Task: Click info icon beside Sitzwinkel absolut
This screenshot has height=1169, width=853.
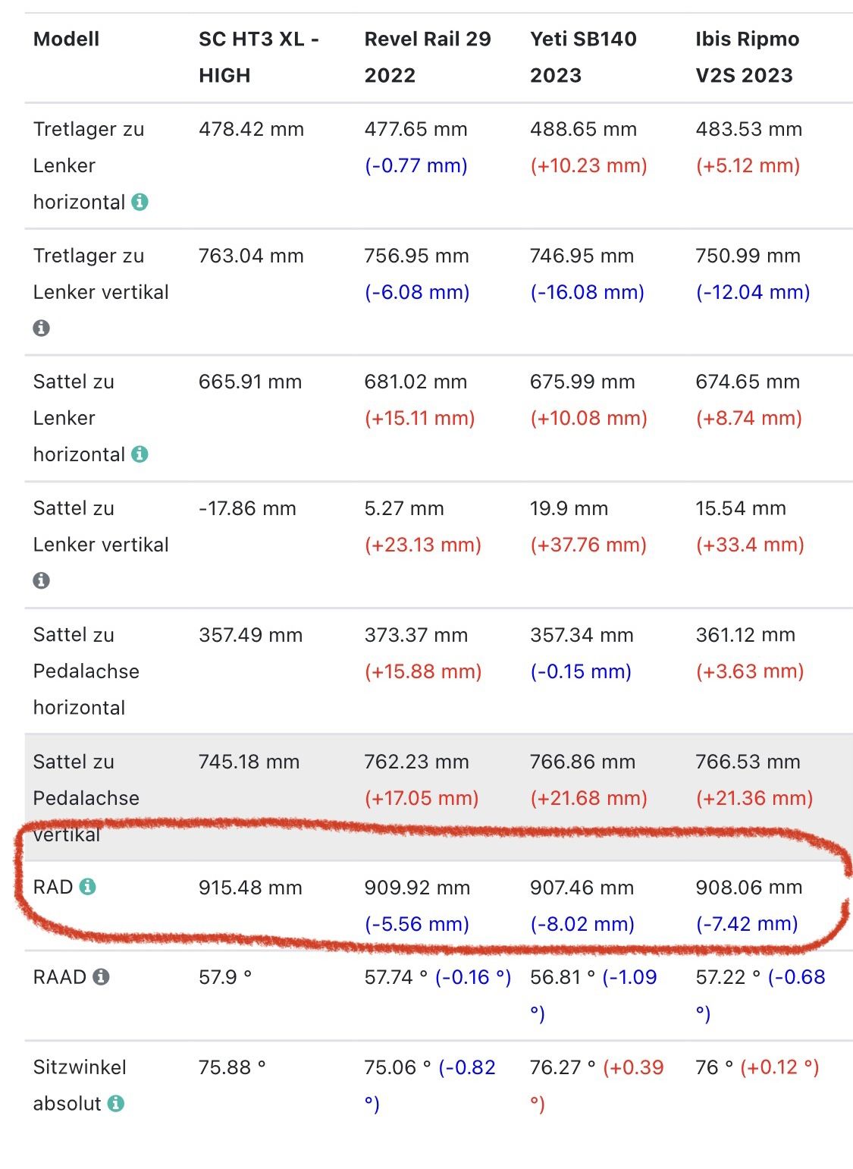Action: 115,1103
